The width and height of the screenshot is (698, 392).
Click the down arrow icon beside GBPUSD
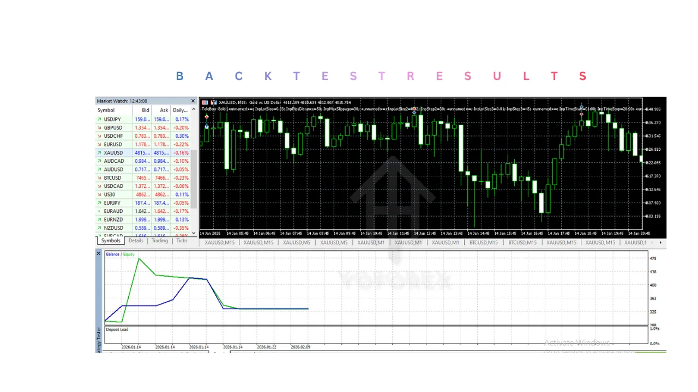click(99, 127)
